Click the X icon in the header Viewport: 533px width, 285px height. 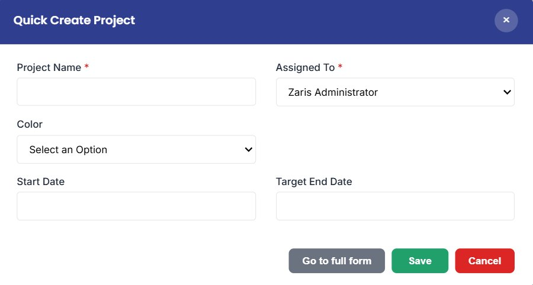pos(506,20)
